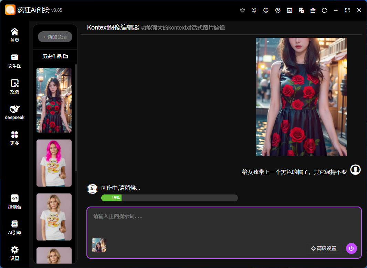Open the code console icon in title bar
The width and height of the screenshot is (367, 268).
point(290,10)
